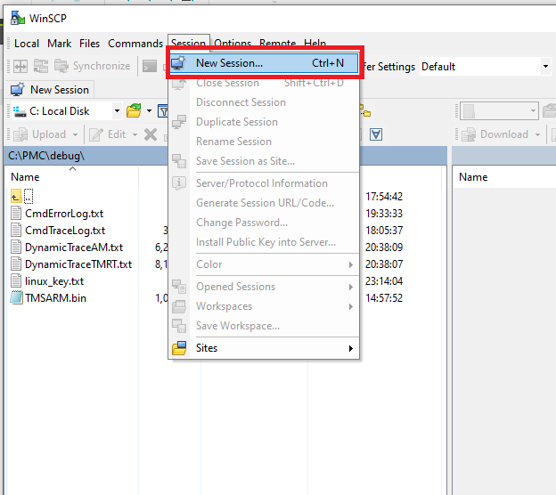Open the Commands menu
Viewport: 556px width, 495px height.
click(x=135, y=43)
